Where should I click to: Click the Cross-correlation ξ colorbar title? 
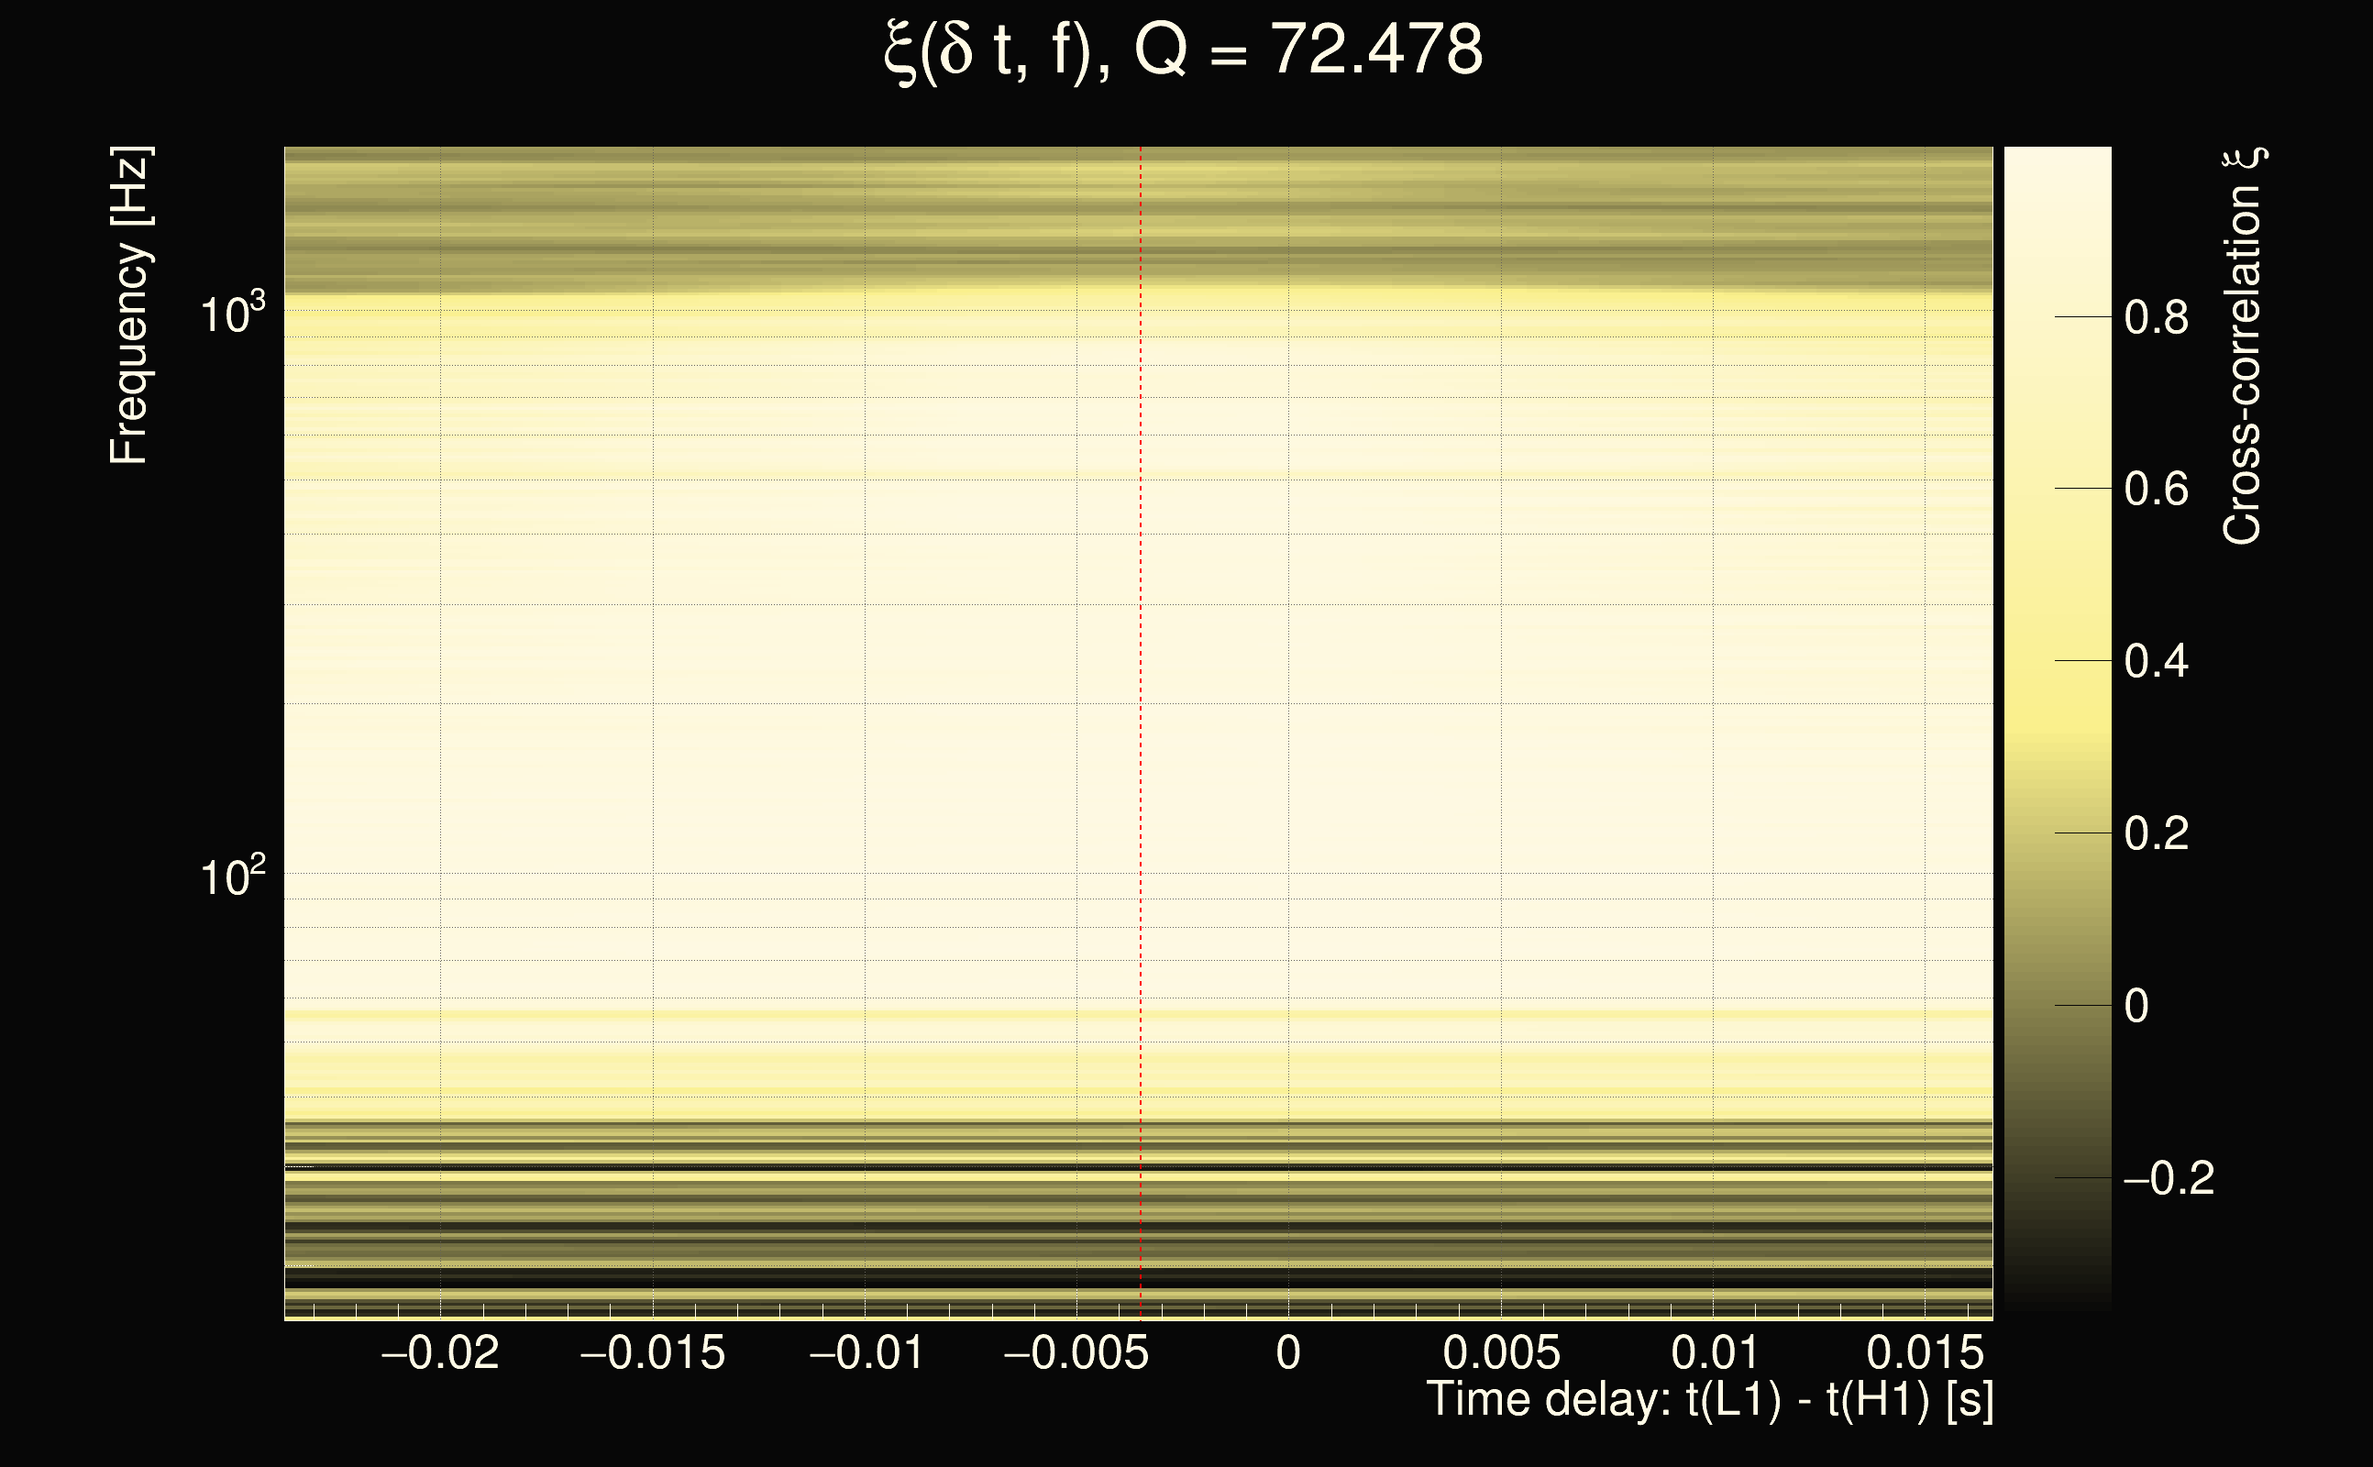coord(2242,347)
